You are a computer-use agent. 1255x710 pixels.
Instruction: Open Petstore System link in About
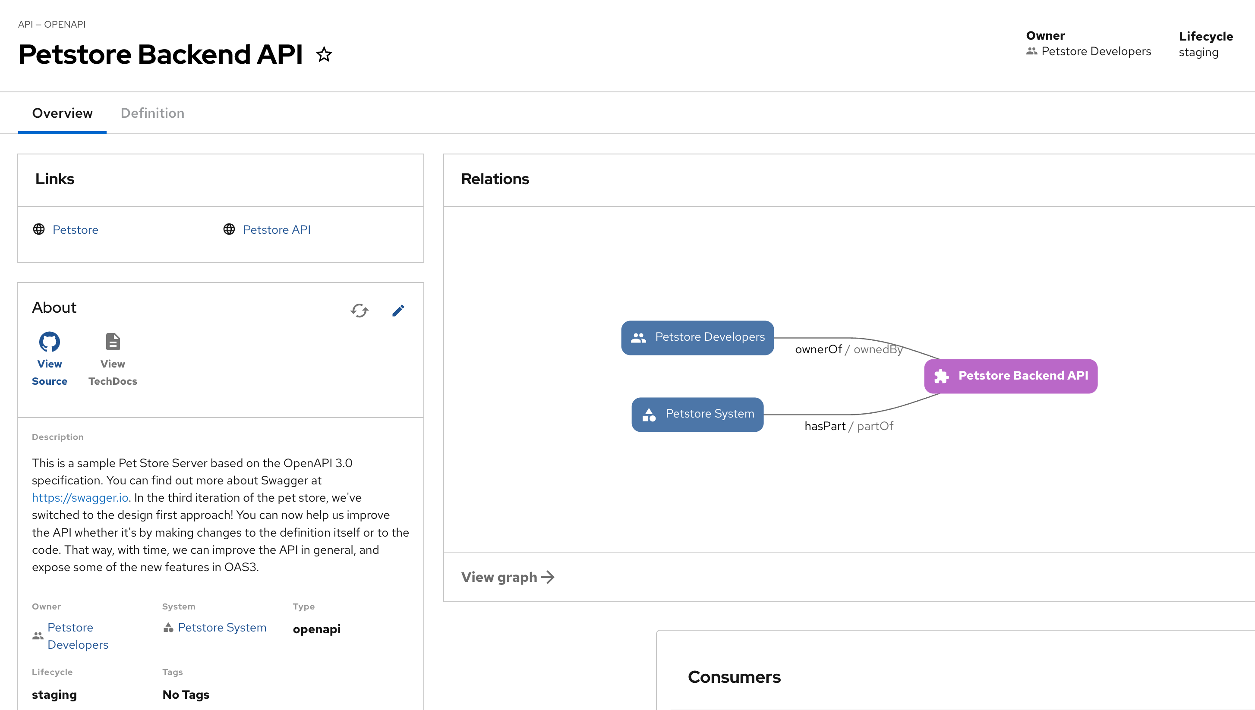(222, 628)
